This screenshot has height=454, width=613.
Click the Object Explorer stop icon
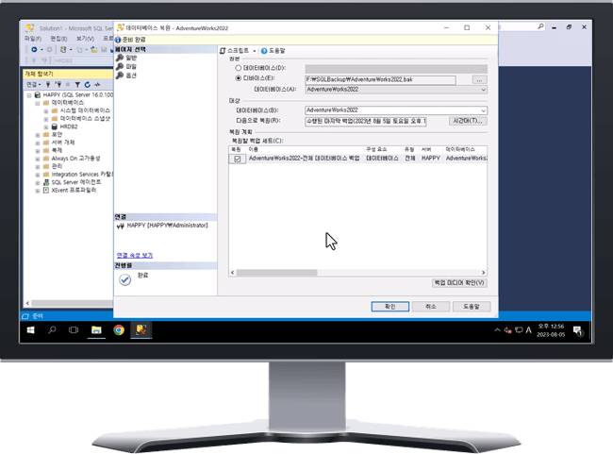point(68,85)
